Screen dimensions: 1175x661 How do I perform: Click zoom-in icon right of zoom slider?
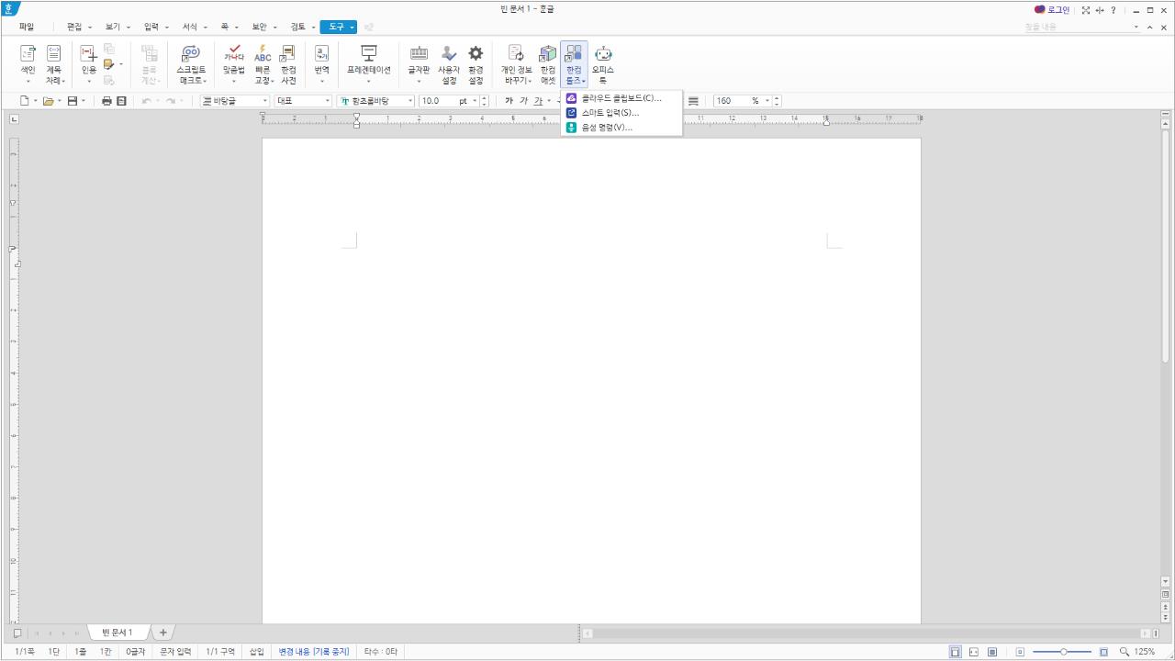coord(1103,652)
